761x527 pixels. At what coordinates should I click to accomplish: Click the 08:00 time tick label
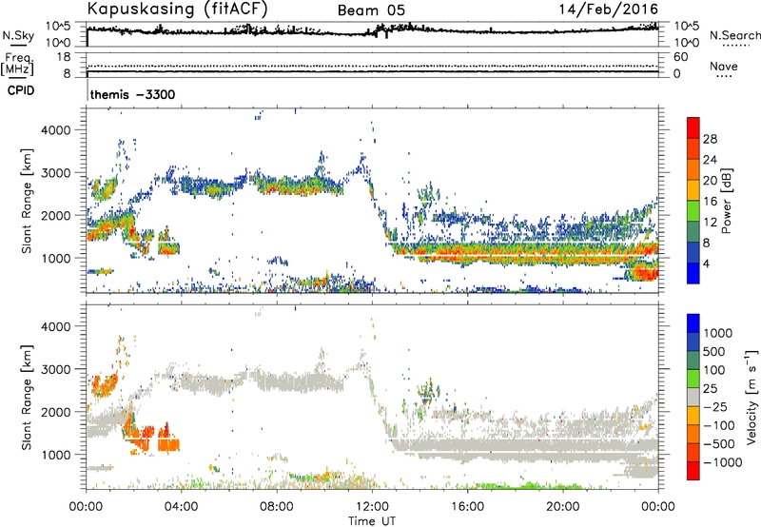(x=277, y=507)
